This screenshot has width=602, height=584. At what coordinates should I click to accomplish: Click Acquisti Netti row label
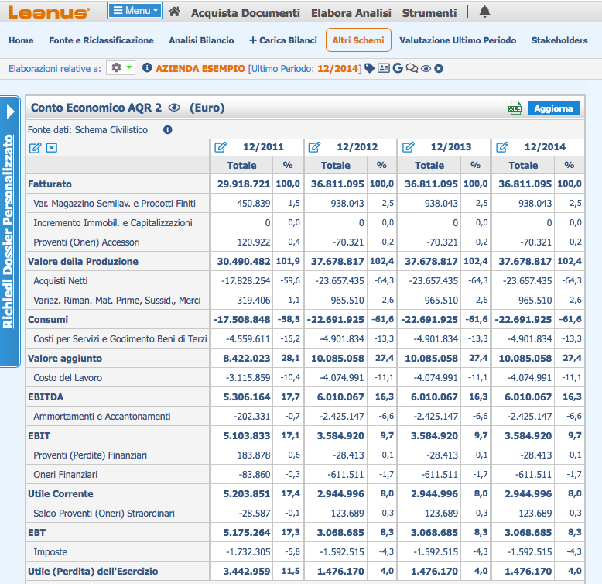click(x=60, y=281)
